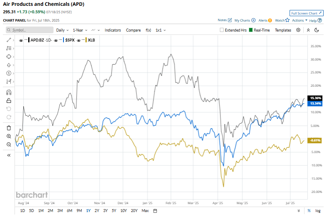Expand trend line tool submenu arrow
The height and width of the screenshot is (217, 324).
coord(13,40)
